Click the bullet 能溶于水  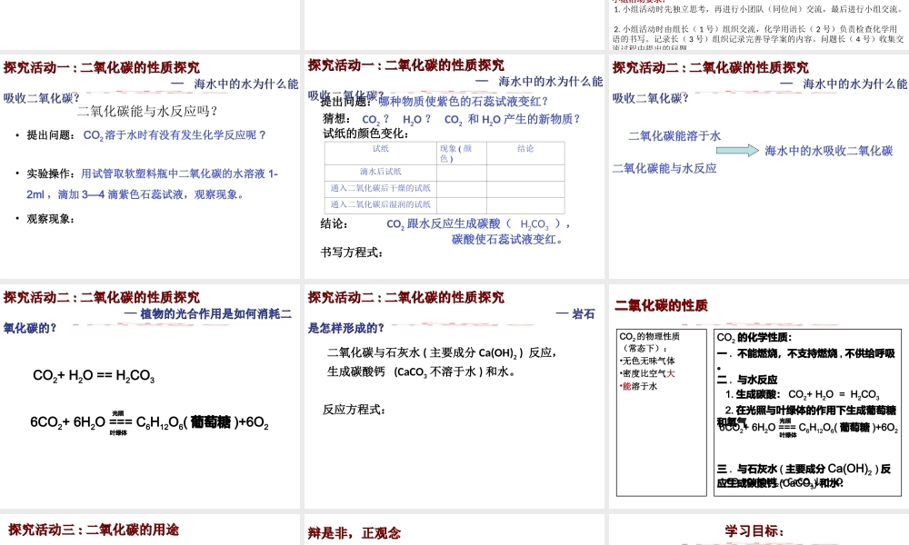[638, 386]
